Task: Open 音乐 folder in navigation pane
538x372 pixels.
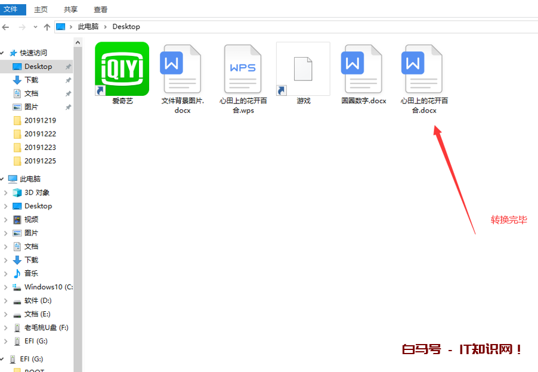Action: coord(31,273)
